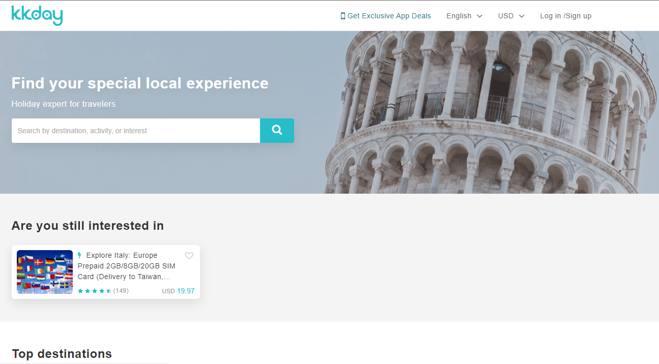Click the (149) review count
659x364 pixels.
(x=121, y=291)
